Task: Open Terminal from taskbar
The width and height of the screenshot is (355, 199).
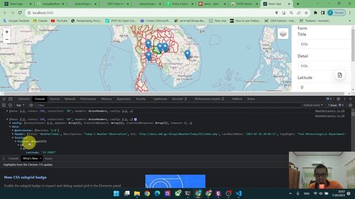Action: pos(187,193)
